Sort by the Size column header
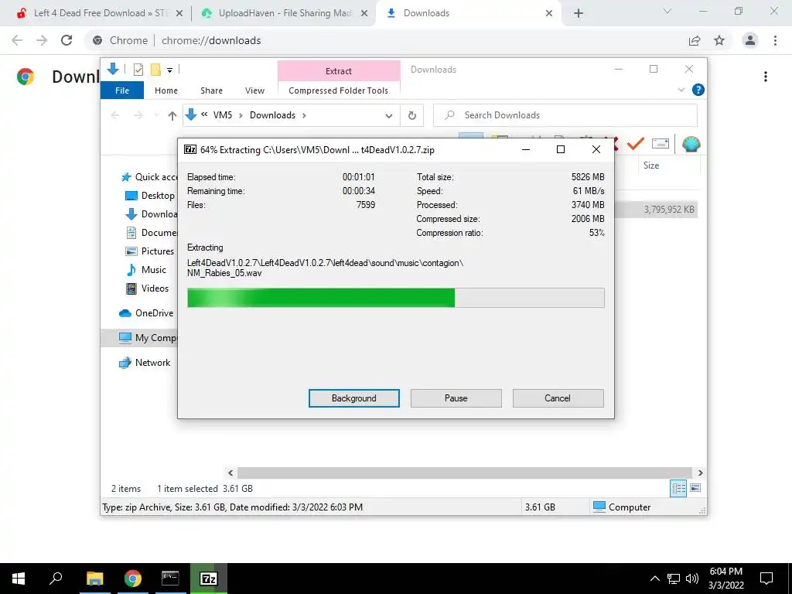Viewport: 792px width, 594px height. (x=651, y=166)
